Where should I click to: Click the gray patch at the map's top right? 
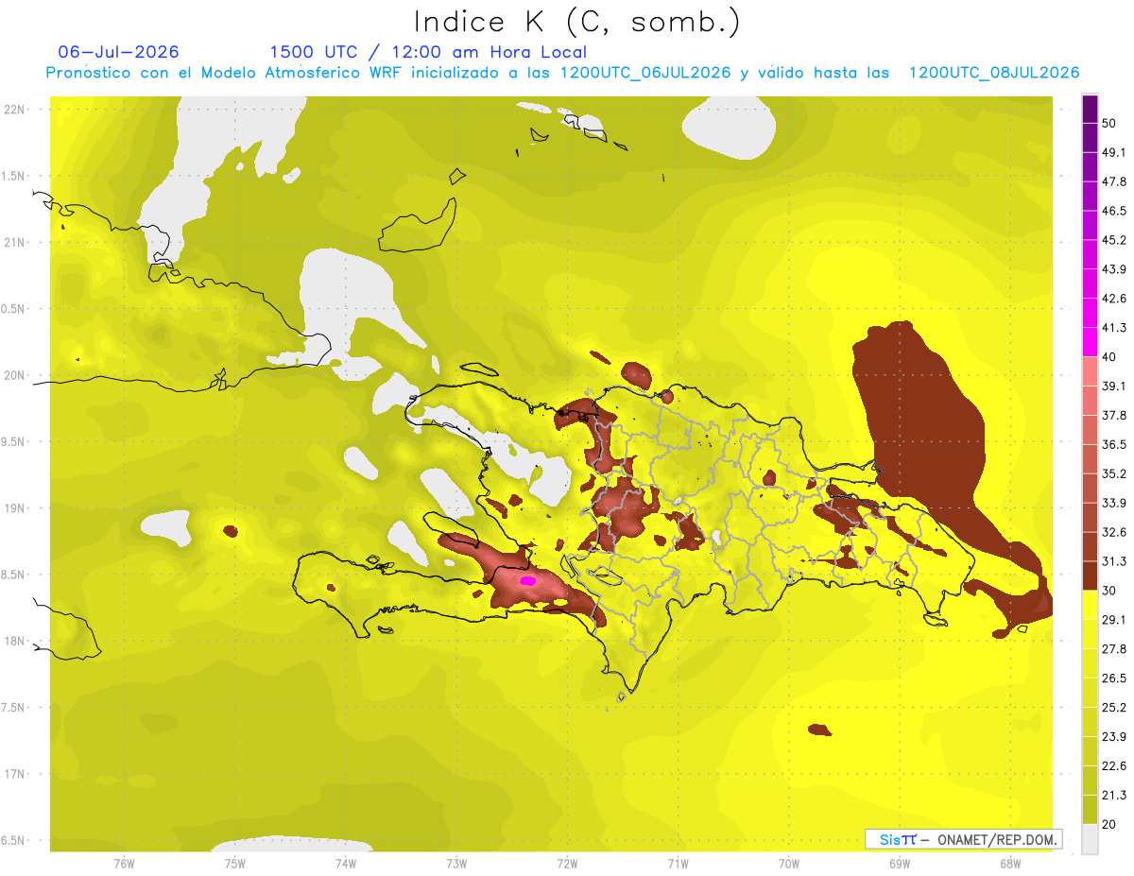(728, 126)
